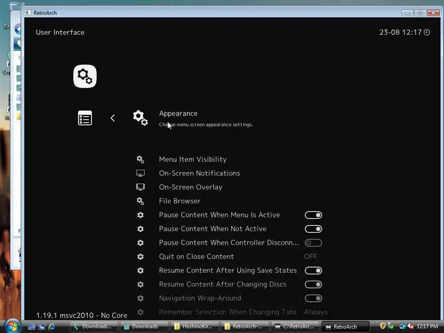Image resolution: width=444 pixels, height=333 pixels.
Task: Click the back arrow in the window behind RetroArch
Action: 18,29
